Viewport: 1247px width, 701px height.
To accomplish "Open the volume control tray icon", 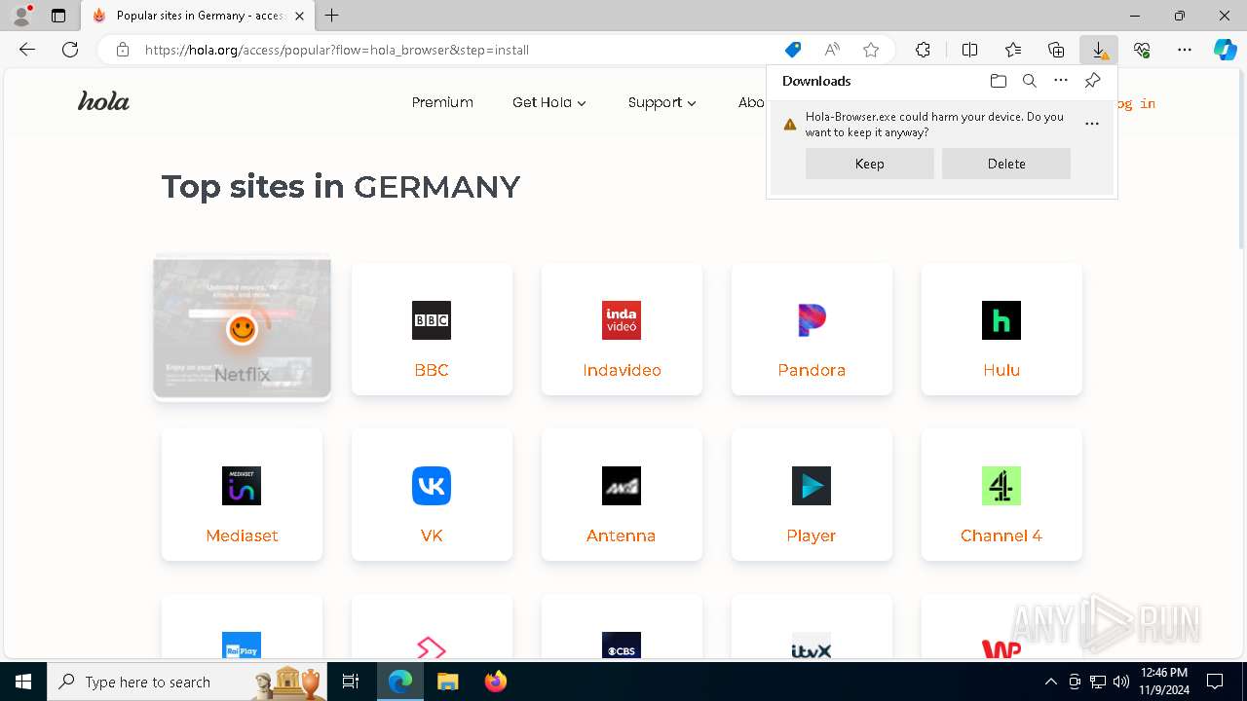I will [x=1121, y=682].
